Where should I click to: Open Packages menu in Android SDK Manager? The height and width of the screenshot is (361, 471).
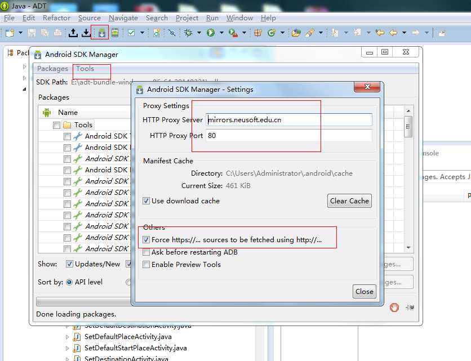[52, 69]
